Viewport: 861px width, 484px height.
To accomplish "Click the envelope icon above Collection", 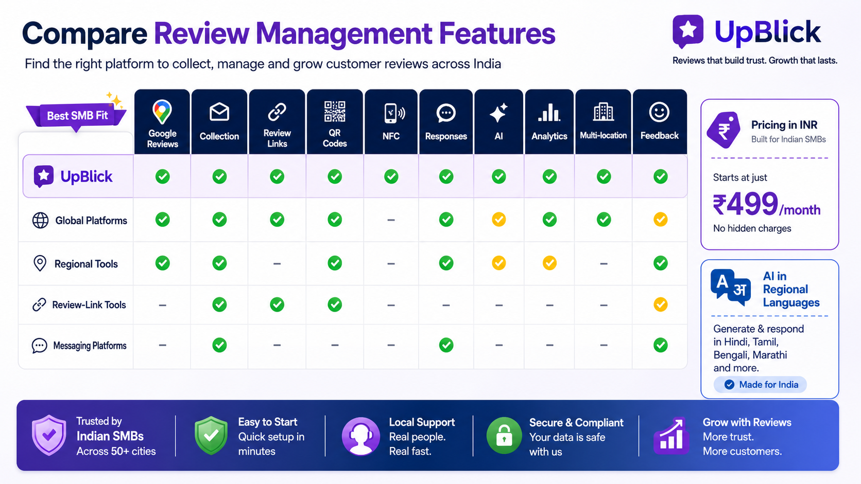I will point(219,112).
